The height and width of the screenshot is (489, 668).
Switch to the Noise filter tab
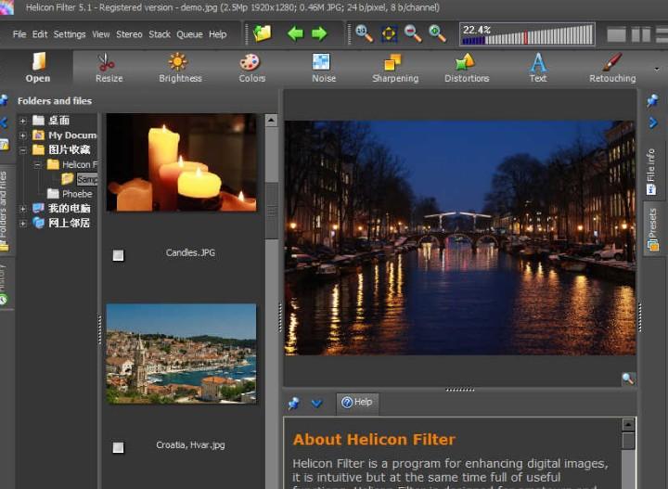[x=324, y=68]
